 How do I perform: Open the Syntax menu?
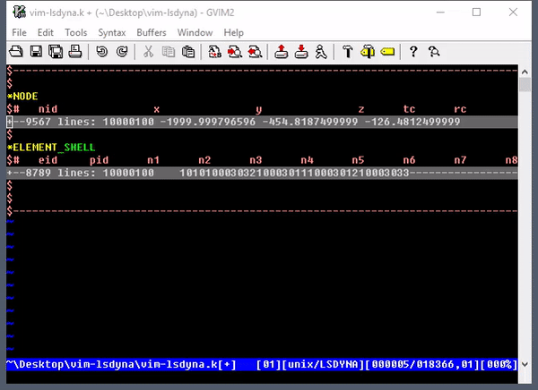[112, 32]
